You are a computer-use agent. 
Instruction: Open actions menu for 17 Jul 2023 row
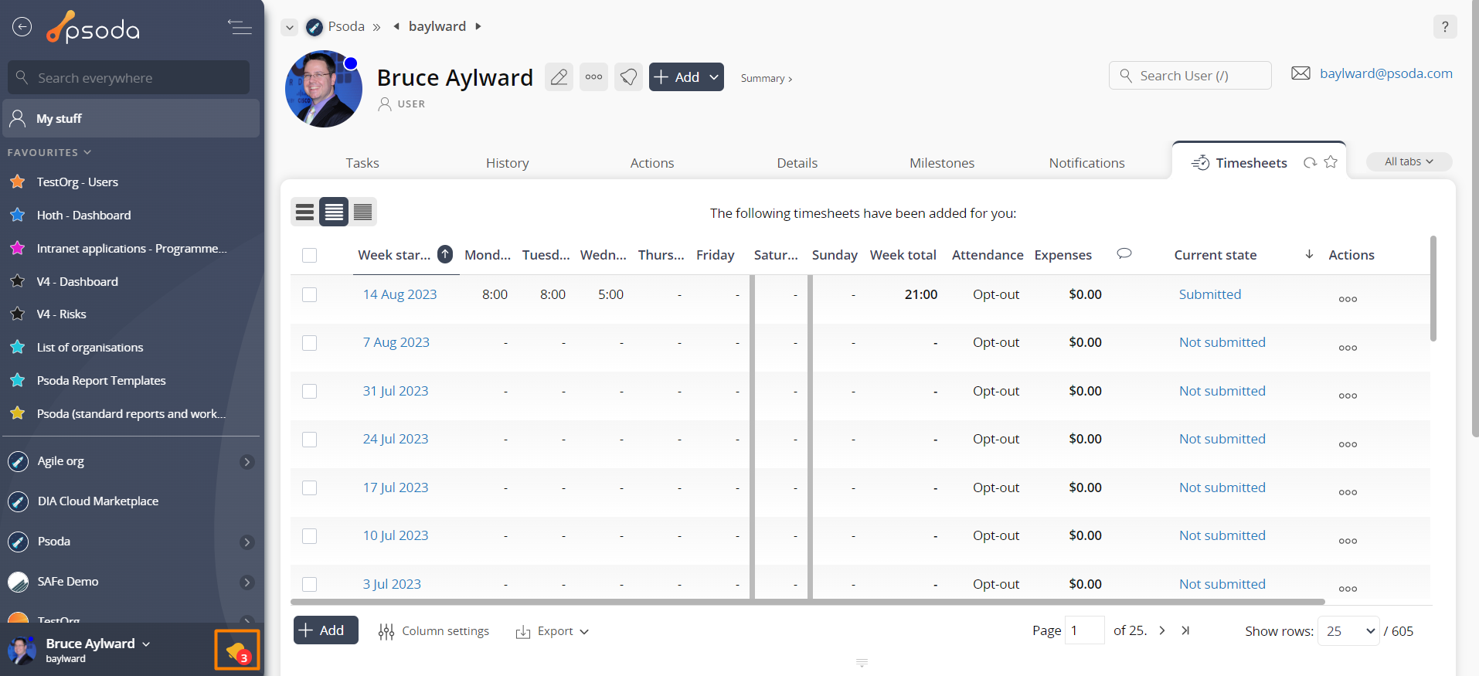[1348, 492]
